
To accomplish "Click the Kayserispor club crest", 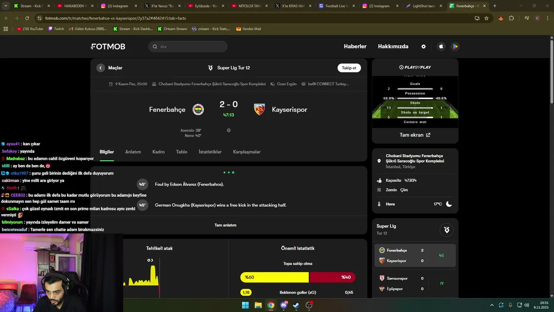I will (x=259, y=110).
